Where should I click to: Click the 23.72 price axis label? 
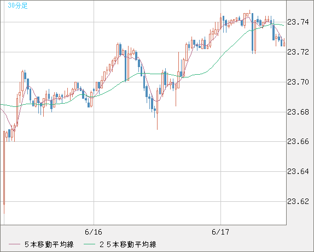298,52
